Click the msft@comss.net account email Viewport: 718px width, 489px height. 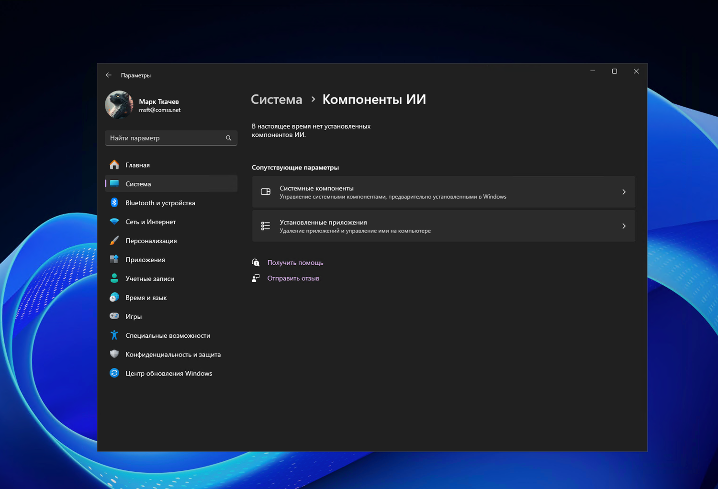(x=160, y=110)
